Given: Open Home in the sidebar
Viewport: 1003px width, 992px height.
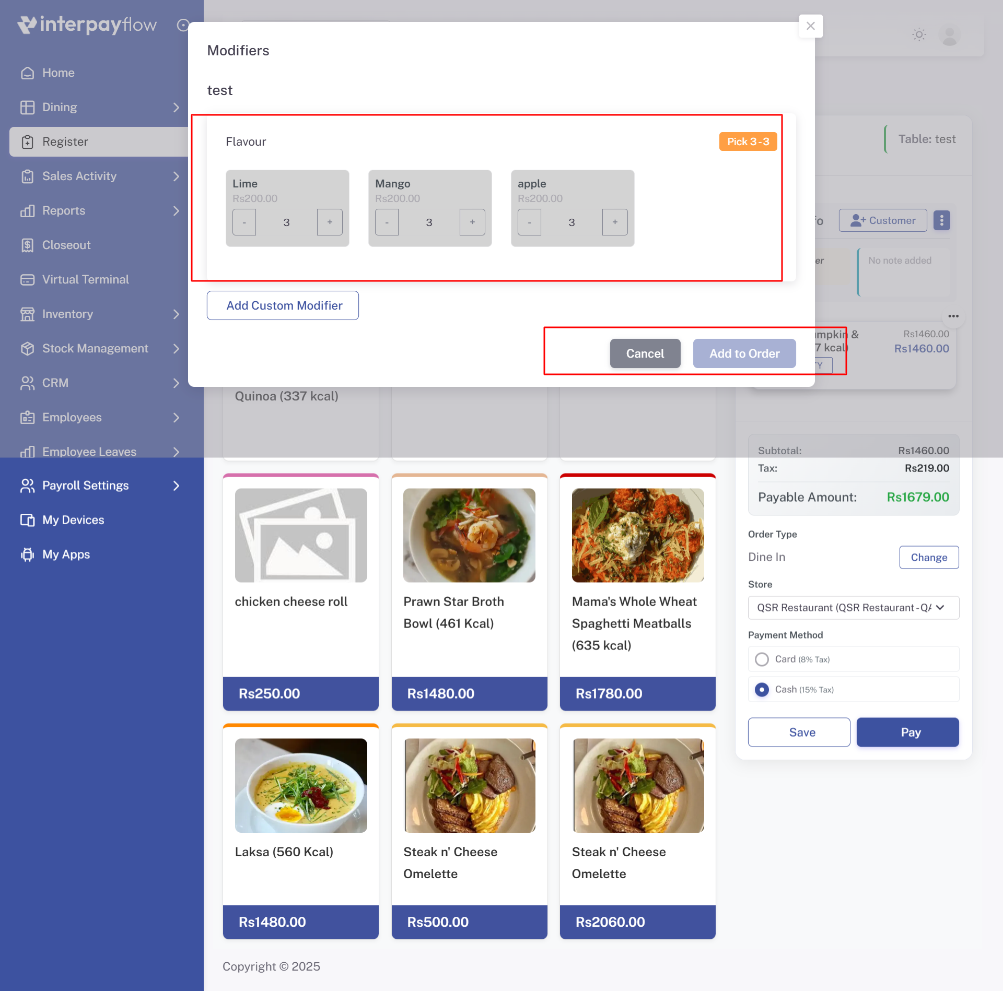Looking at the screenshot, I should pos(99,73).
